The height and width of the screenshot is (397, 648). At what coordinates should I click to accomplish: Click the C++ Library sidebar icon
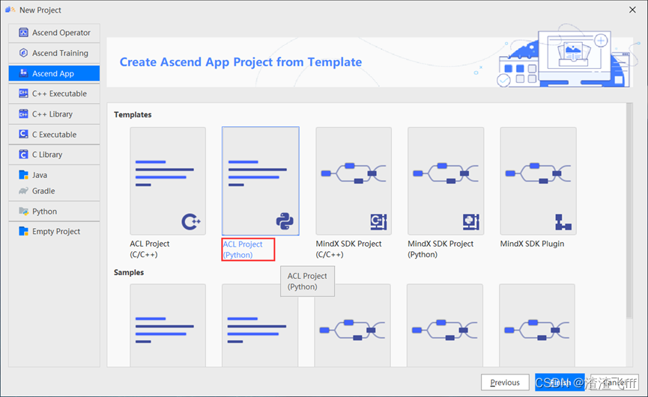[23, 114]
